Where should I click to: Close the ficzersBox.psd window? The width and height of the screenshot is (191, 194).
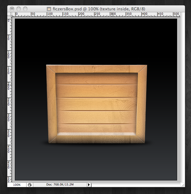[12, 9]
